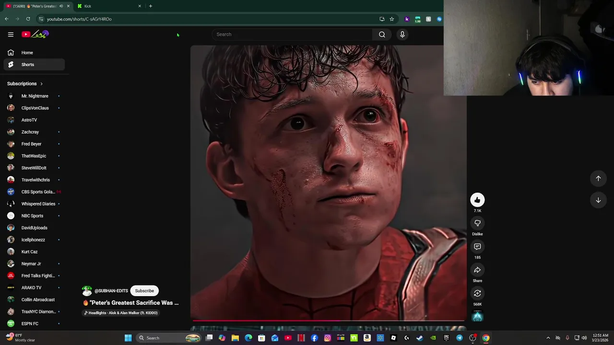Mute the YouTube tab audio icon
Viewport: 614px width, 345px height.
pos(61,6)
